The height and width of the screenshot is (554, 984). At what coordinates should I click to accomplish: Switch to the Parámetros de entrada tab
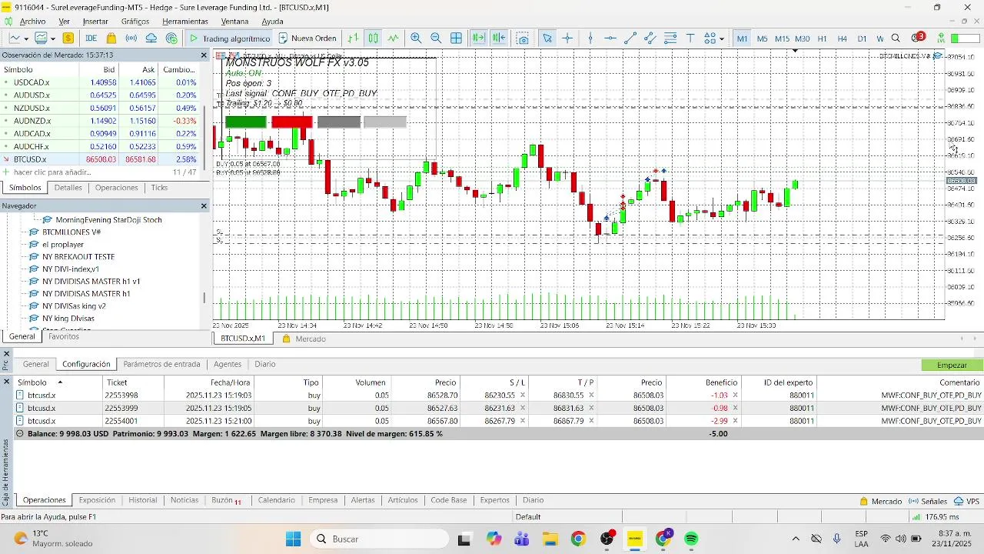coord(161,364)
